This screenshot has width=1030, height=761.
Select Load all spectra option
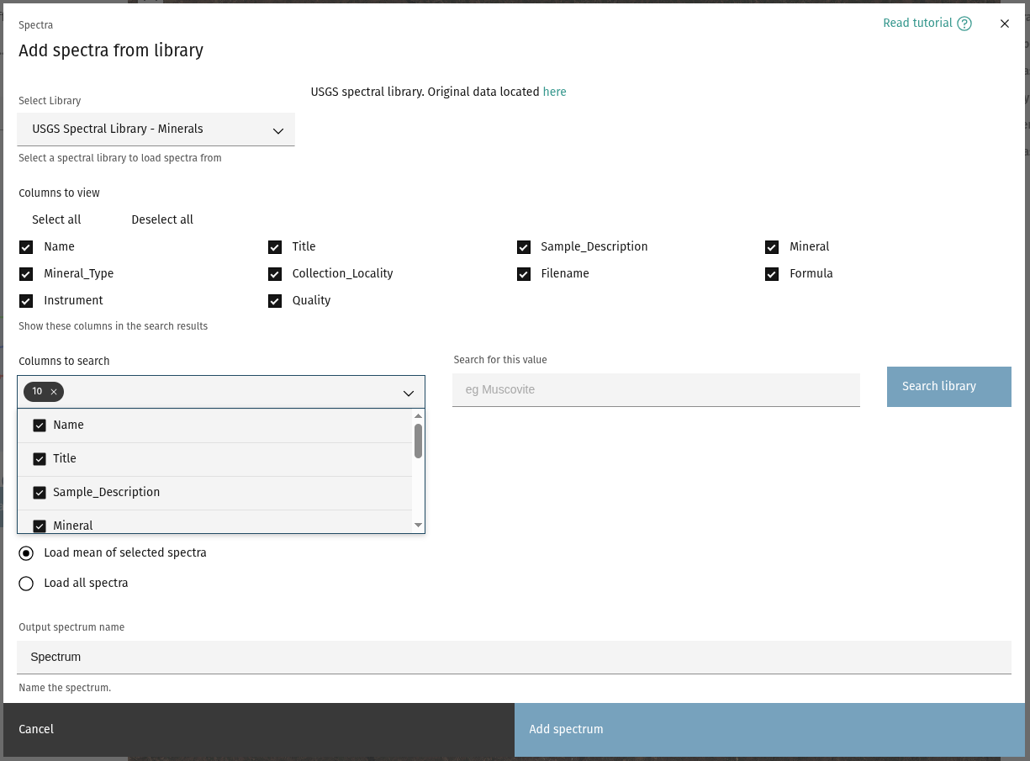pyautogui.click(x=26, y=584)
